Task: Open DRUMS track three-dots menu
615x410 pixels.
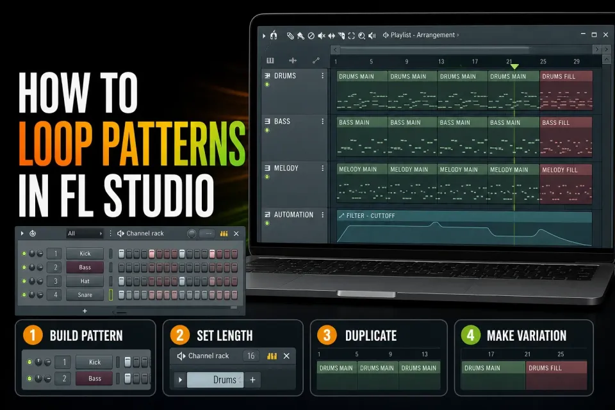Action: pyautogui.click(x=323, y=76)
